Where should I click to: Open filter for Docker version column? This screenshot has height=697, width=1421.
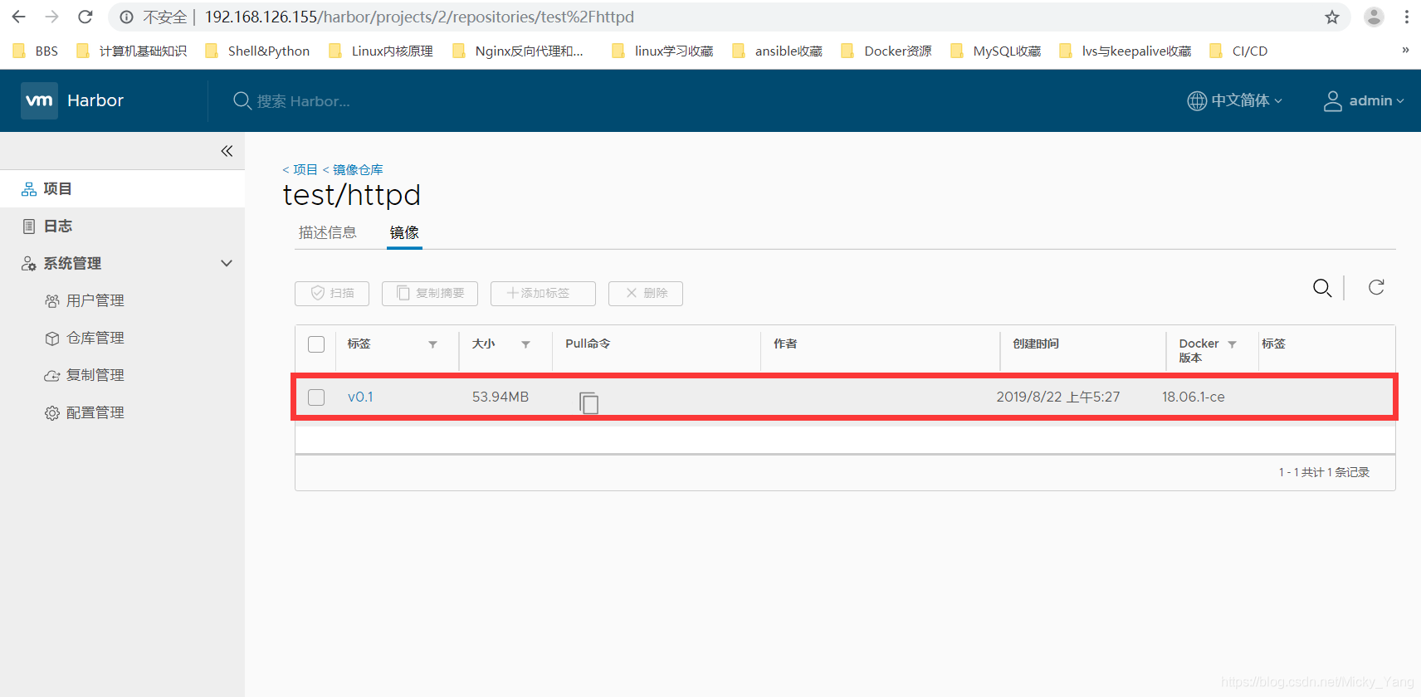click(1232, 344)
